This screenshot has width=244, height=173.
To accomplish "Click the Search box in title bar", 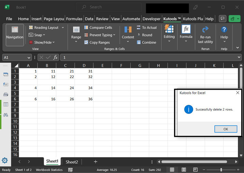I will tap(108, 7).
